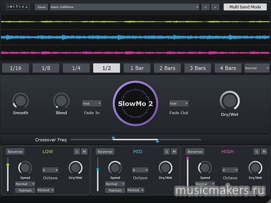Click the high crossover frequency handle

pyautogui.click(x=157, y=141)
